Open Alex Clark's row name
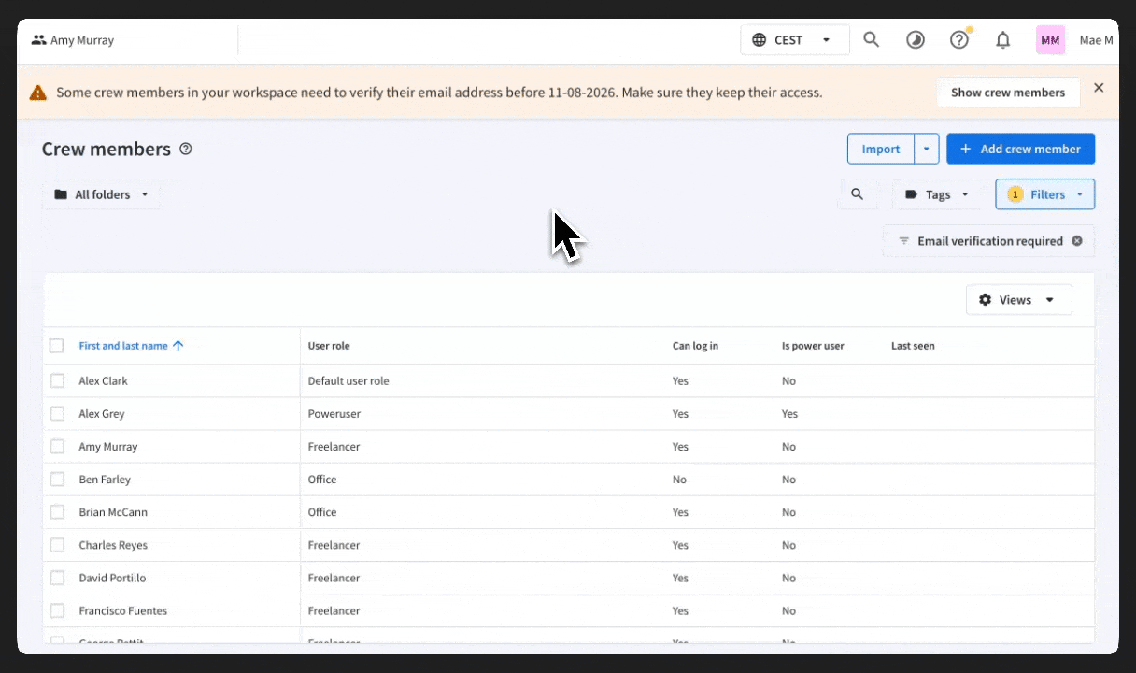This screenshot has width=1136, height=673. [103, 380]
